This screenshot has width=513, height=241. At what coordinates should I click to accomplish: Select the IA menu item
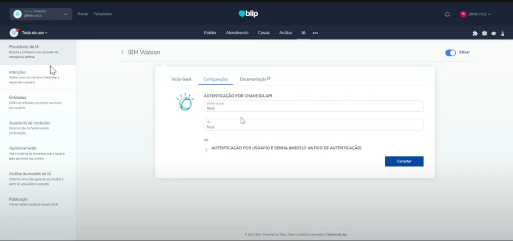303,33
